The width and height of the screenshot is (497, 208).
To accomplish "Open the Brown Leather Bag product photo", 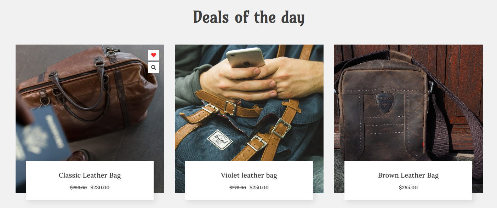I will click(x=409, y=103).
